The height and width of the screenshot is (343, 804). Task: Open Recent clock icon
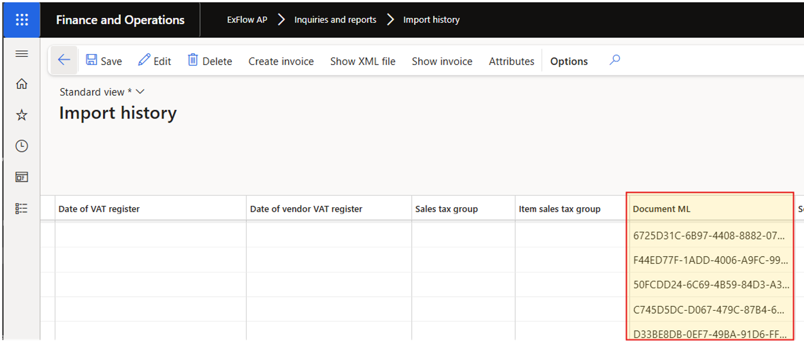click(x=21, y=146)
